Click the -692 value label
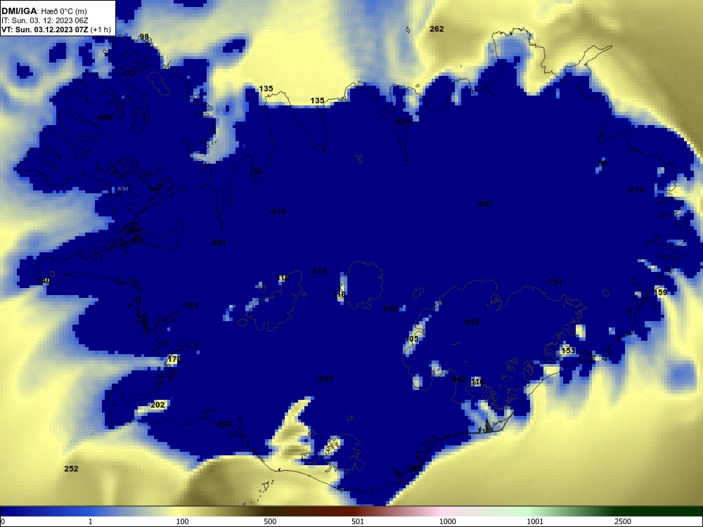Viewport: 703px width, 527px height. pyautogui.click(x=325, y=379)
